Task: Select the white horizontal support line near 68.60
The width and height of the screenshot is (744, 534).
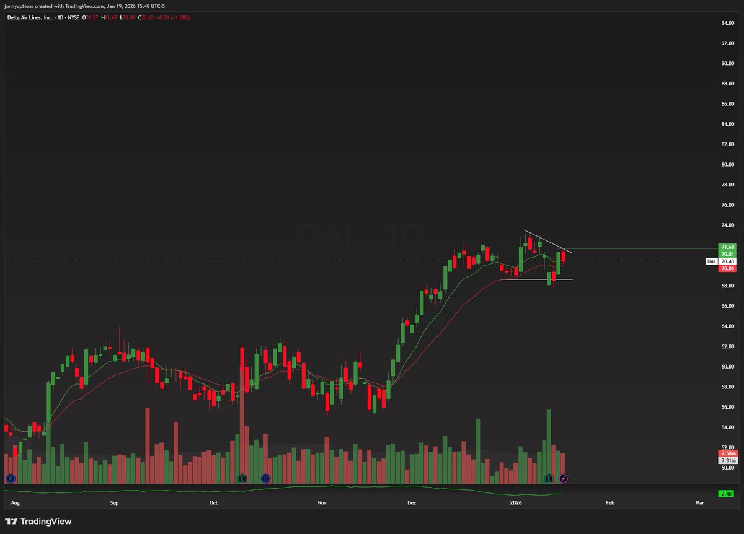Action: [x=537, y=279]
